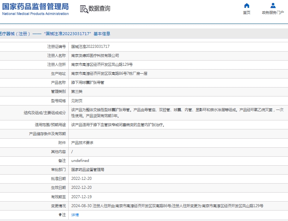Click the 适用范围/预期用途 label
Viewport: 288px width, 221px height.
(x=50, y=125)
